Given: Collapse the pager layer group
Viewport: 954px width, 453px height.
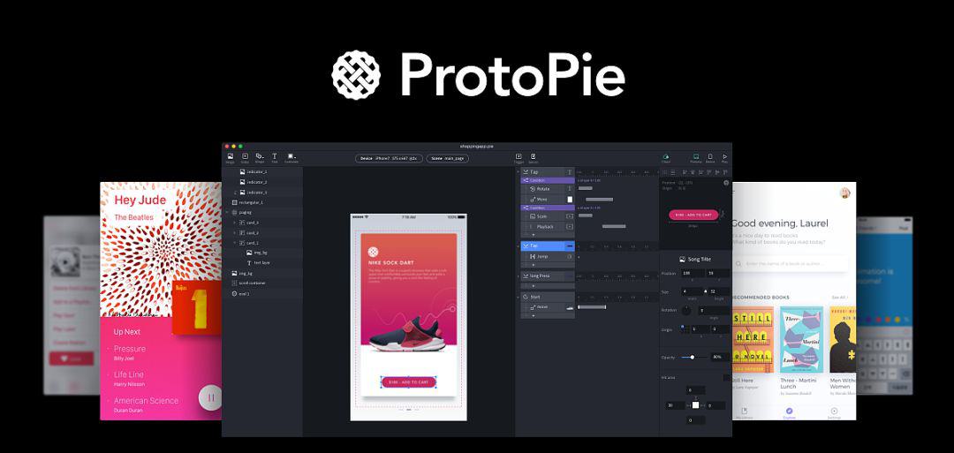Looking at the screenshot, I should [228, 212].
